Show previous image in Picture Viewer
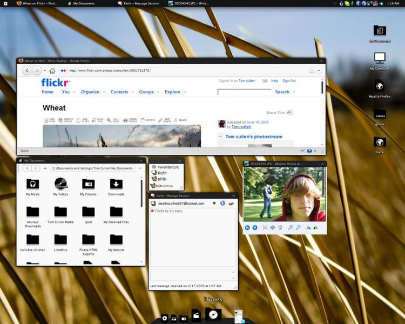Viewport: 405px width, 324px height. (247, 228)
